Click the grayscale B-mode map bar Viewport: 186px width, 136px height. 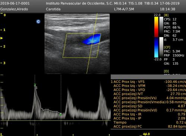pyautogui.click(x=161, y=27)
